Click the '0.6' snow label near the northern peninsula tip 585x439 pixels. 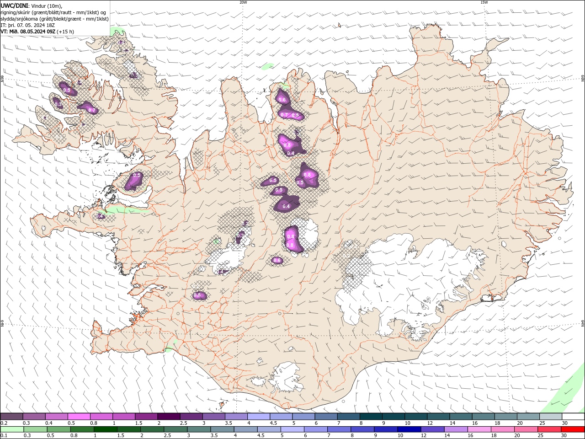[x=282, y=100]
